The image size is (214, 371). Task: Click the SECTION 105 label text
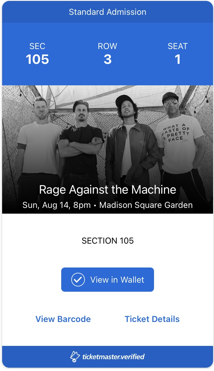point(108,241)
